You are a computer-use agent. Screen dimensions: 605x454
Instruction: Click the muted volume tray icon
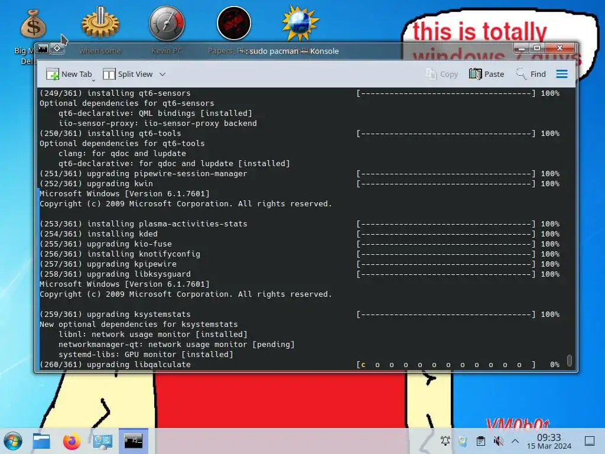pyautogui.click(x=499, y=441)
